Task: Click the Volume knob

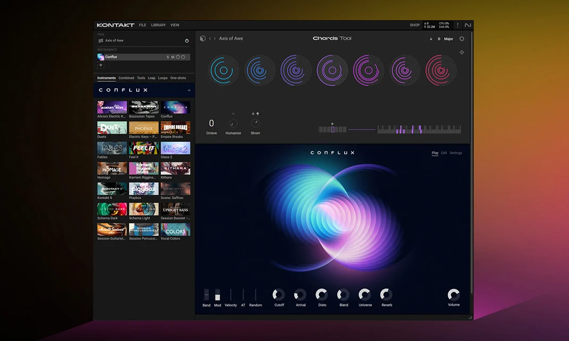Action: click(453, 295)
